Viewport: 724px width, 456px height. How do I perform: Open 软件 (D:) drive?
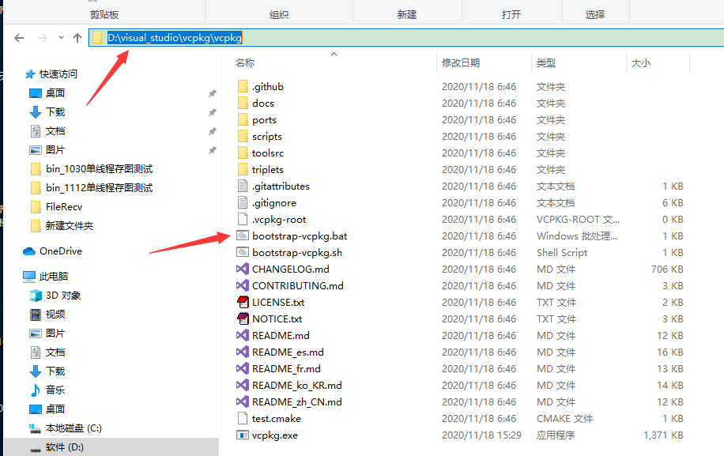(x=64, y=447)
